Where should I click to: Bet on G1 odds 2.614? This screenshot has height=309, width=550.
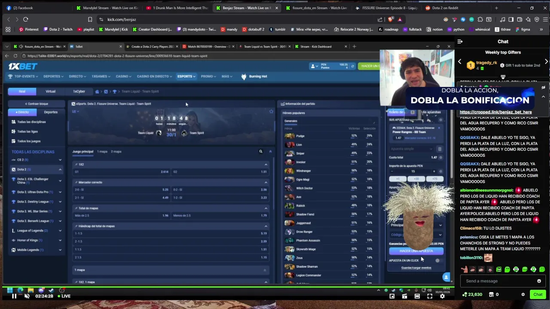pos(122,172)
